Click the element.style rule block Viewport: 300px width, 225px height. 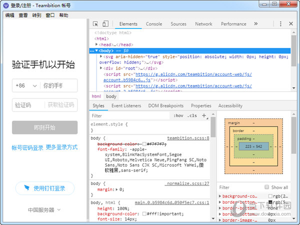[x=150, y=127]
